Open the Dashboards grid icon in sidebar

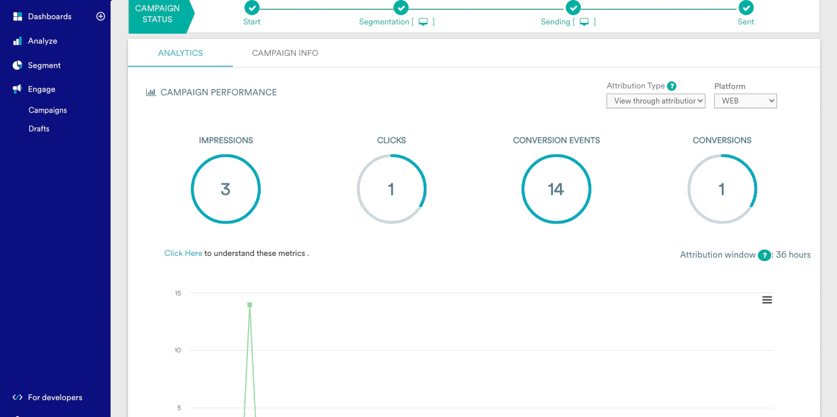pyautogui.click(x=17, y=16)
